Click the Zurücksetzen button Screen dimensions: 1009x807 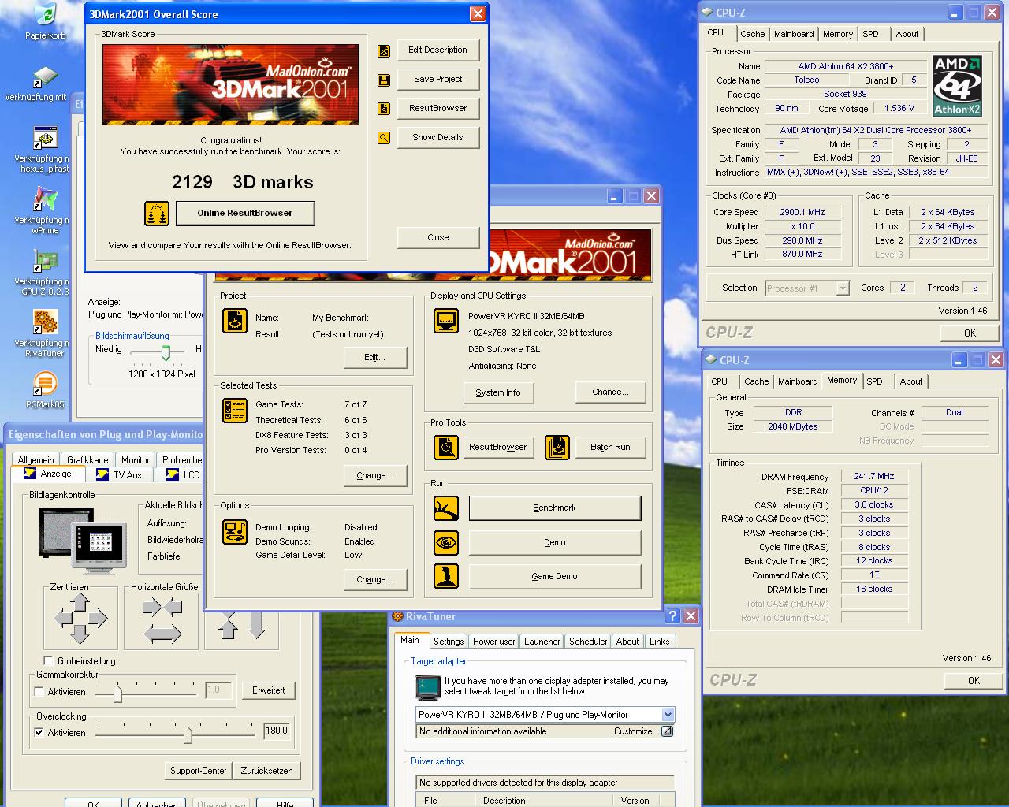[266, 771]
